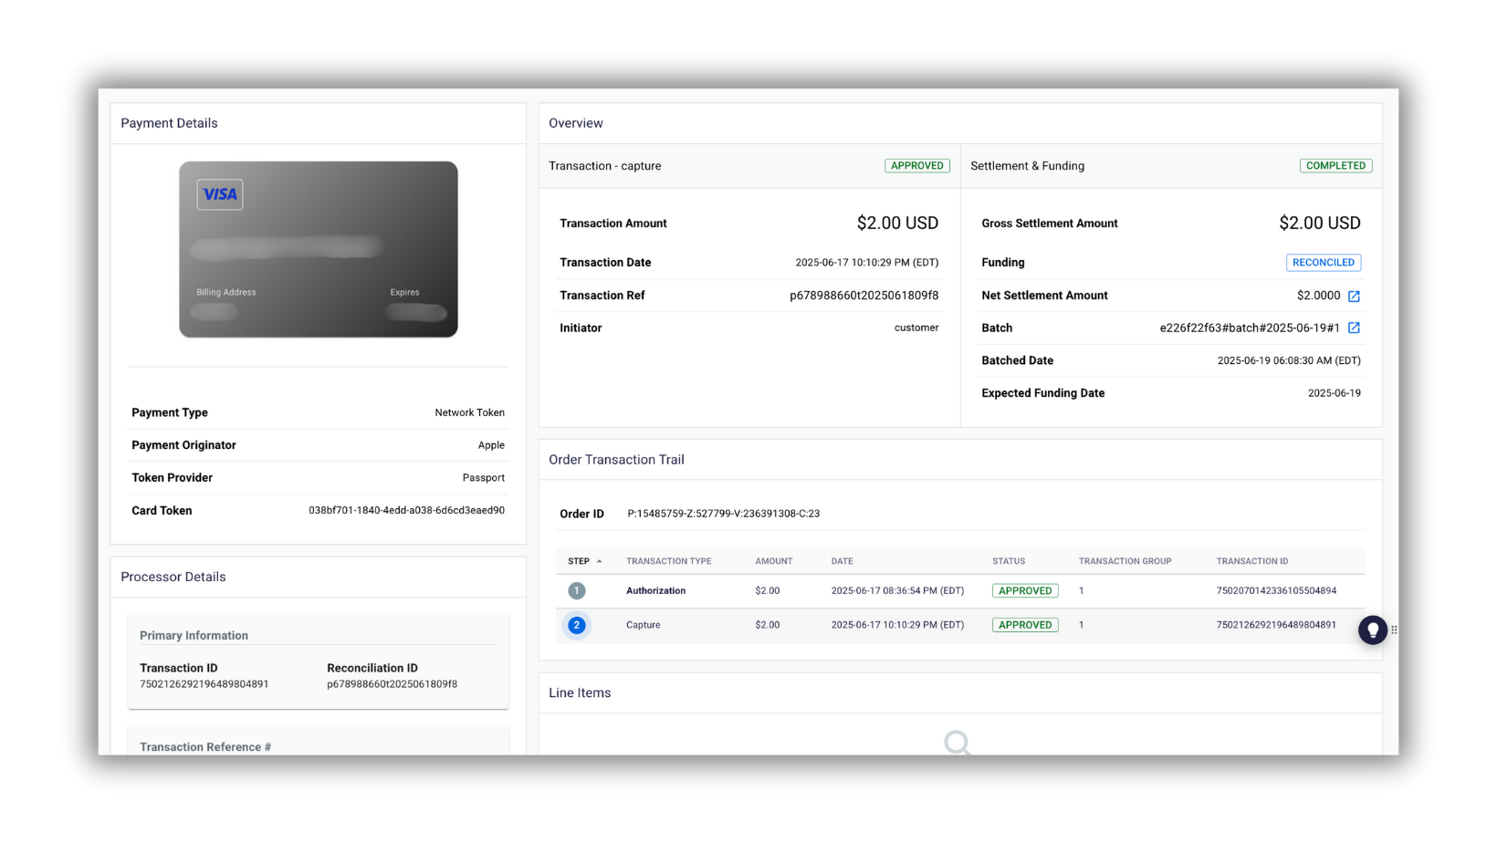Click Card Token value 038bf701-1840-4edd-a038-6d6cd3eaed90

point(406,511)
